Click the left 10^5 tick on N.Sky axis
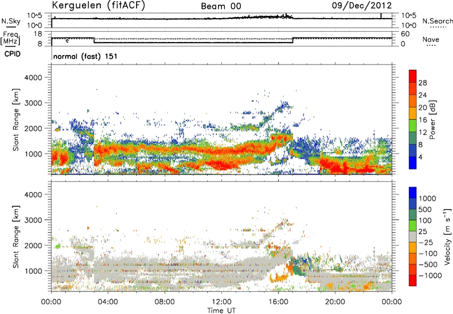This screenshot has height=314, width=453. pos(35,16)
